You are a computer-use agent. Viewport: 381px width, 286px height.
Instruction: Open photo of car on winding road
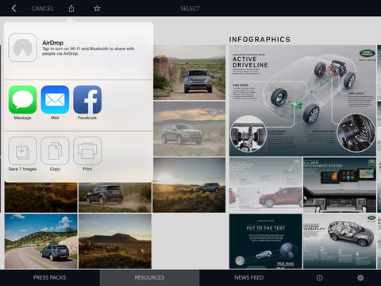(41, 242)
